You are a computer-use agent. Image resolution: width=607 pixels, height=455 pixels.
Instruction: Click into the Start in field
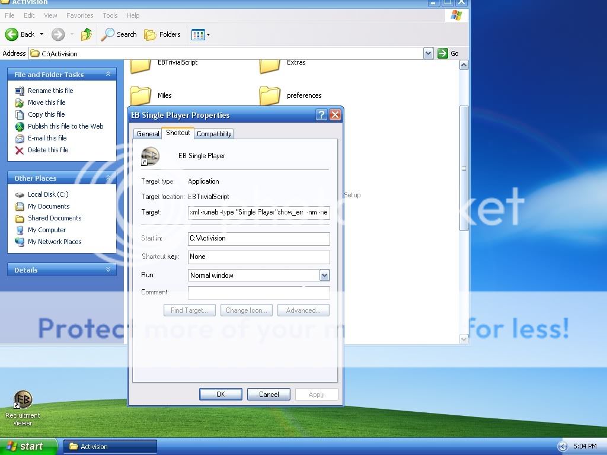(258, 238)
